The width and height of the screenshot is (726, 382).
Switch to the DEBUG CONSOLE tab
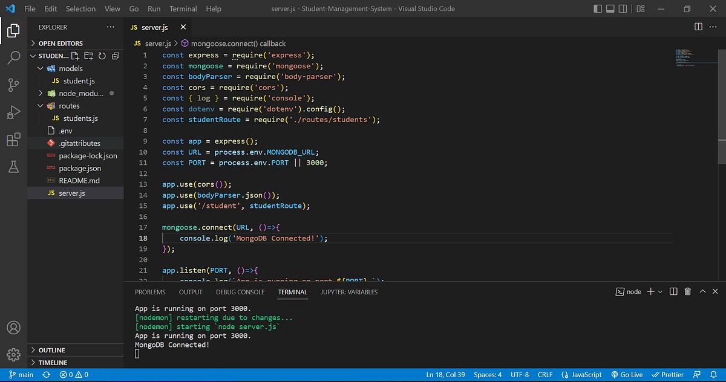point(240,292)
